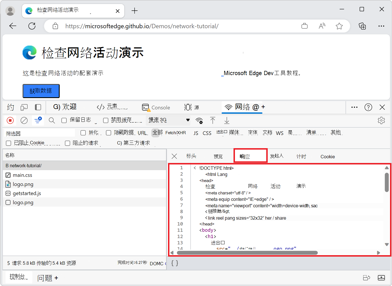Image resolution: width=392 pixels, height=286 pixels.
Task: Click the dock icon in bottom drawer bar
Action: [367, 278]
